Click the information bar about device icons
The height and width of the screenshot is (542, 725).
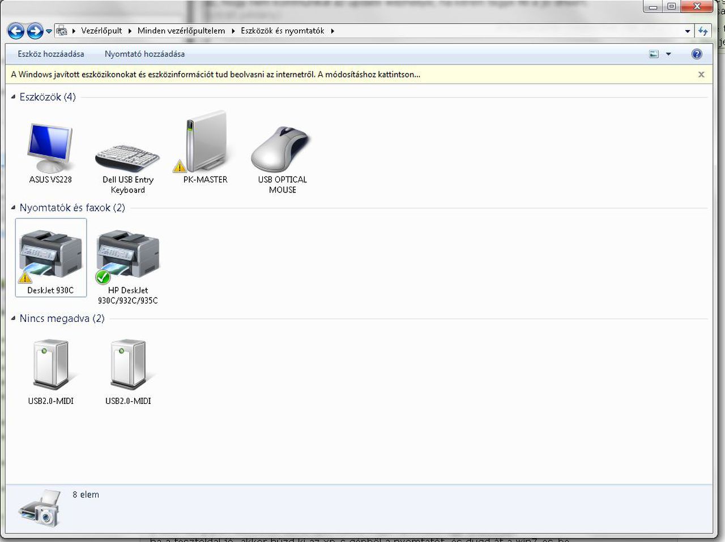[359, 74]
